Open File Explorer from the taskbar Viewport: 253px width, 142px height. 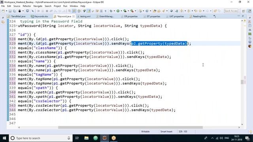click(86, 138)
